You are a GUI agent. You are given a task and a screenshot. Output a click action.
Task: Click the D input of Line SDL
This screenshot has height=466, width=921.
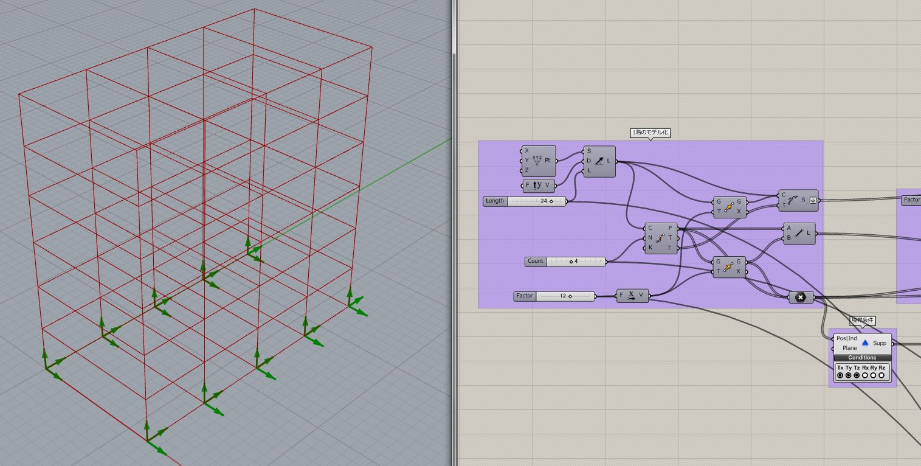(x=588, y=161)
